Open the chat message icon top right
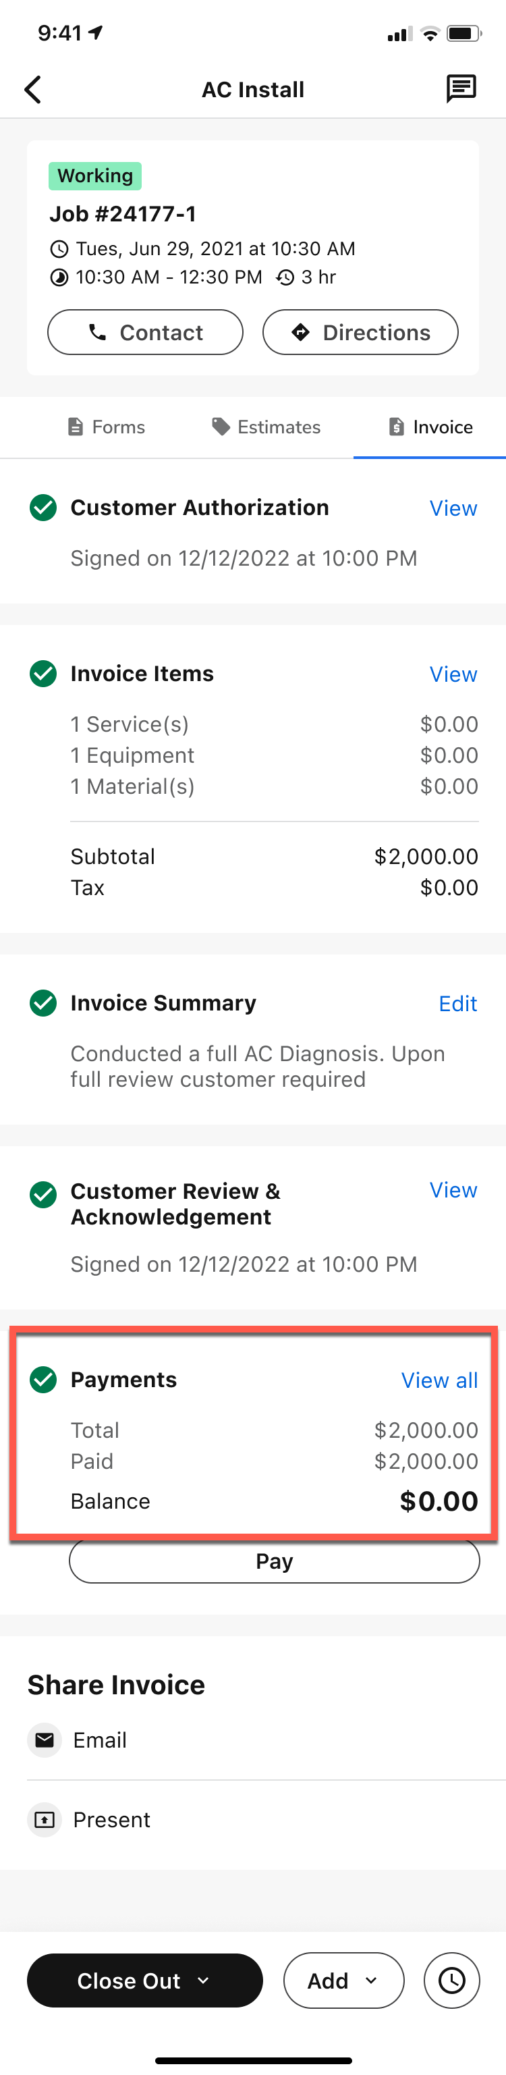The width and height of the screenshot is (506, 2075). point(461,89)
